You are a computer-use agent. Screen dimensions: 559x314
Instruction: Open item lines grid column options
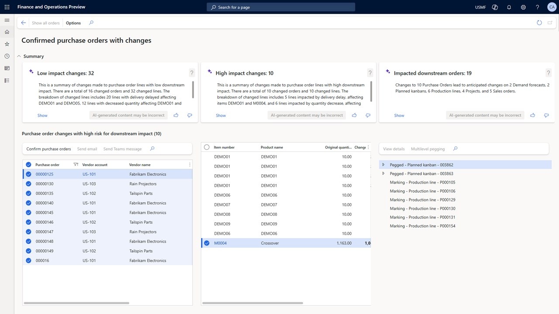[x=368, y=147]
